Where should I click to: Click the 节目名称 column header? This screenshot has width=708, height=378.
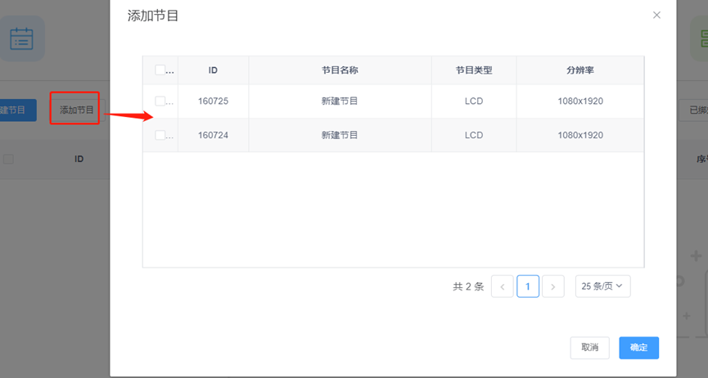click(340, 70)
